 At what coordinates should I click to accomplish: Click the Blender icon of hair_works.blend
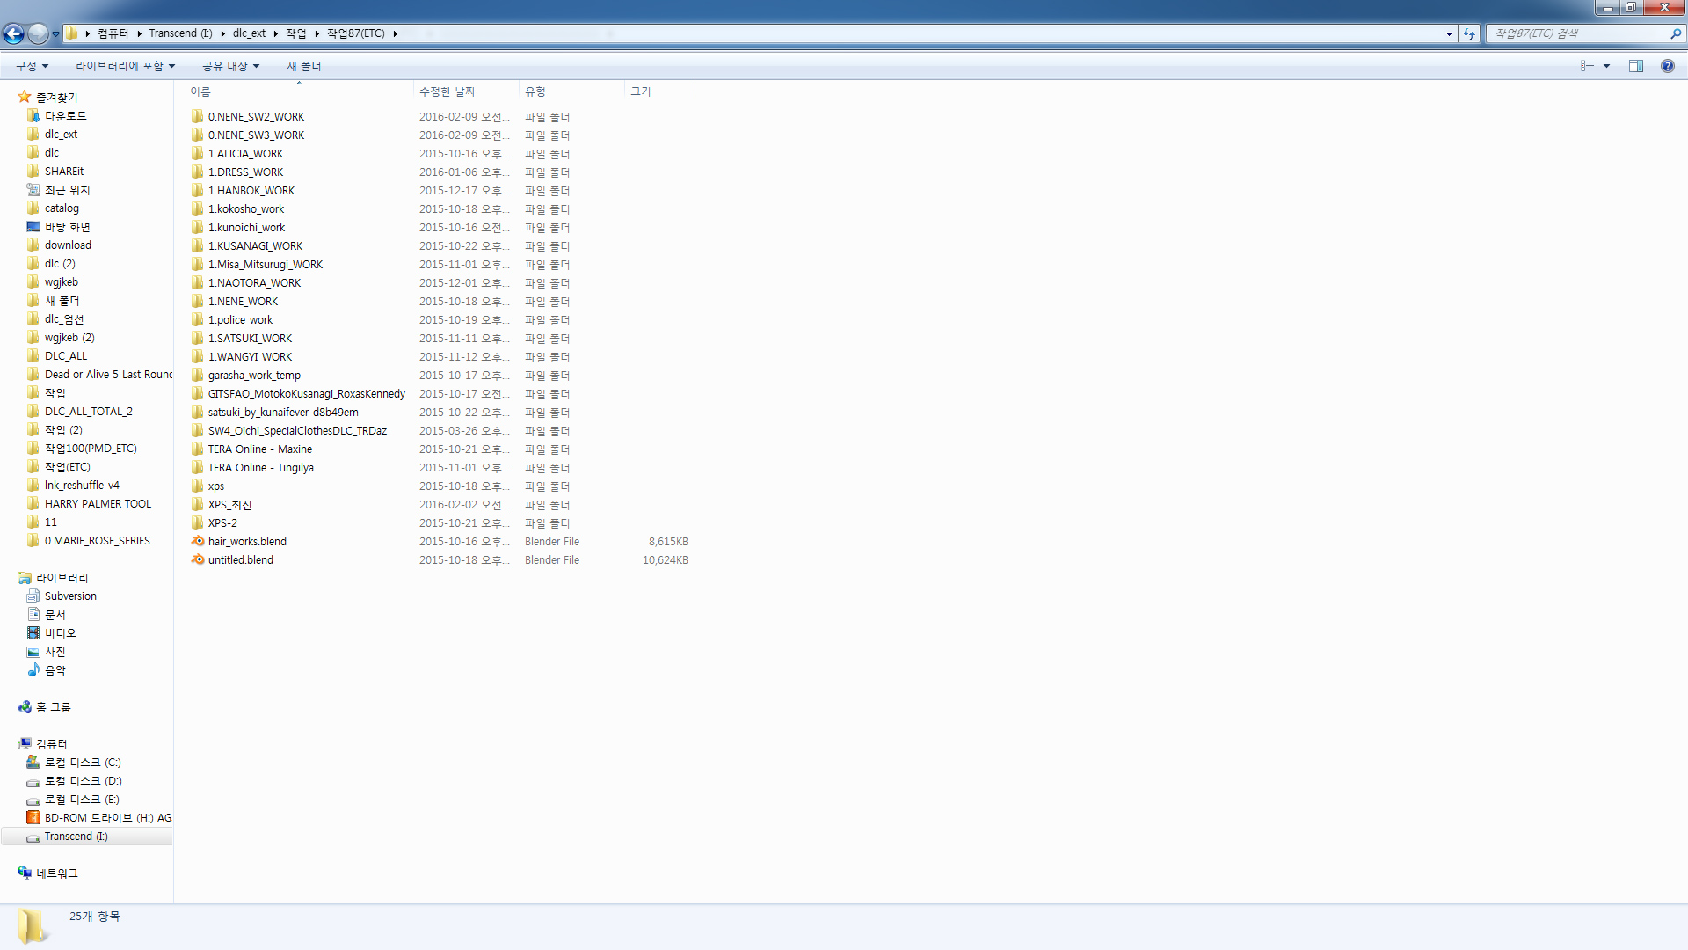198,541
